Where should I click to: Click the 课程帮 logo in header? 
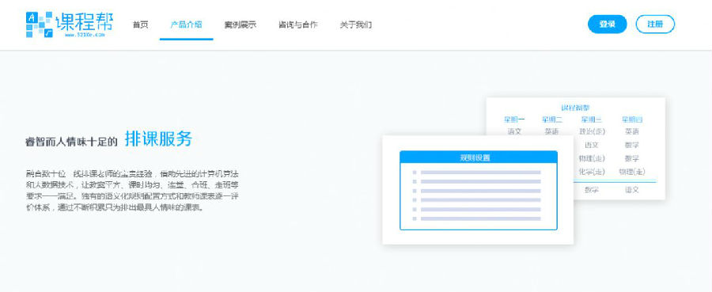coord(70,24)
